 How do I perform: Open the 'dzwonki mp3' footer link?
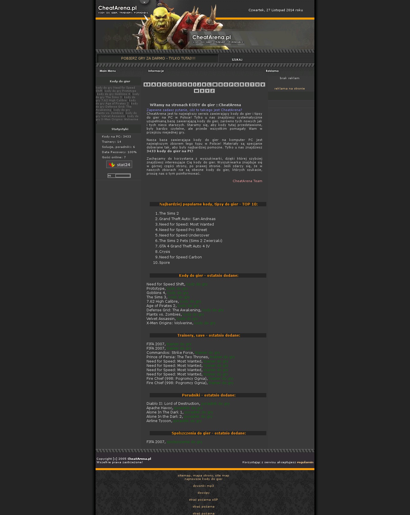click(x=203, y=486)
